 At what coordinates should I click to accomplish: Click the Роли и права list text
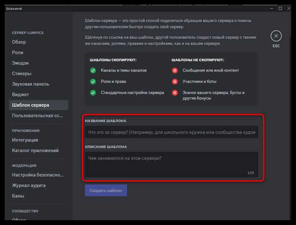113,81
